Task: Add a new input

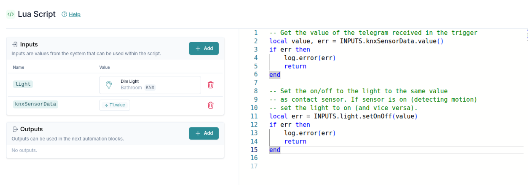Action: point(204,49)
